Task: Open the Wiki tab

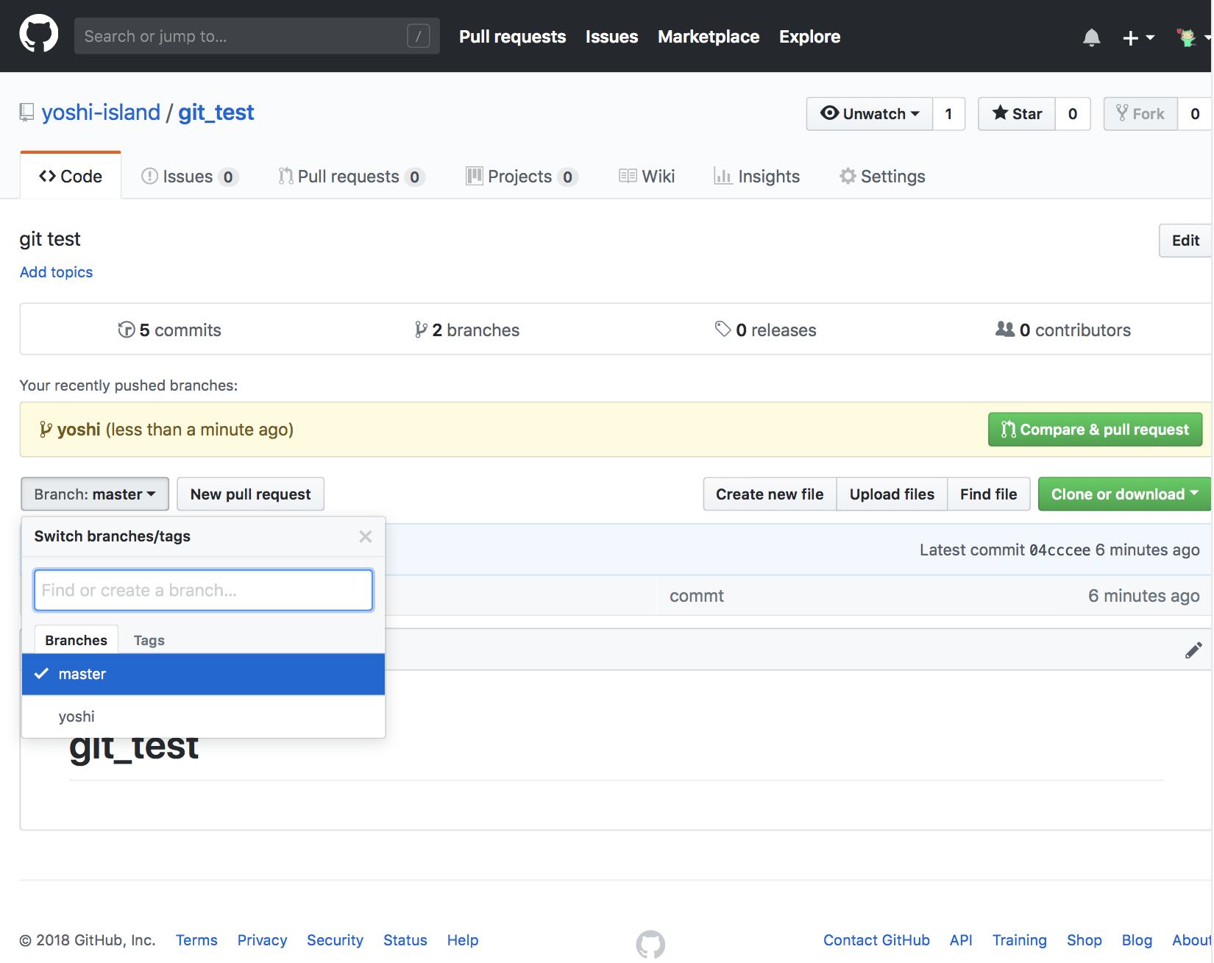Action: pos(647,177)
